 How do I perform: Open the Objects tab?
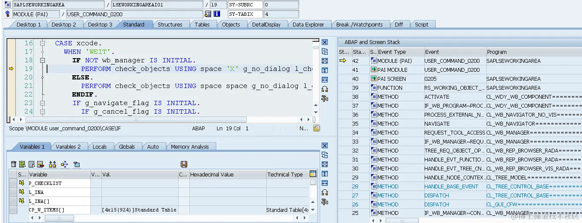click(x=231, y=24)
